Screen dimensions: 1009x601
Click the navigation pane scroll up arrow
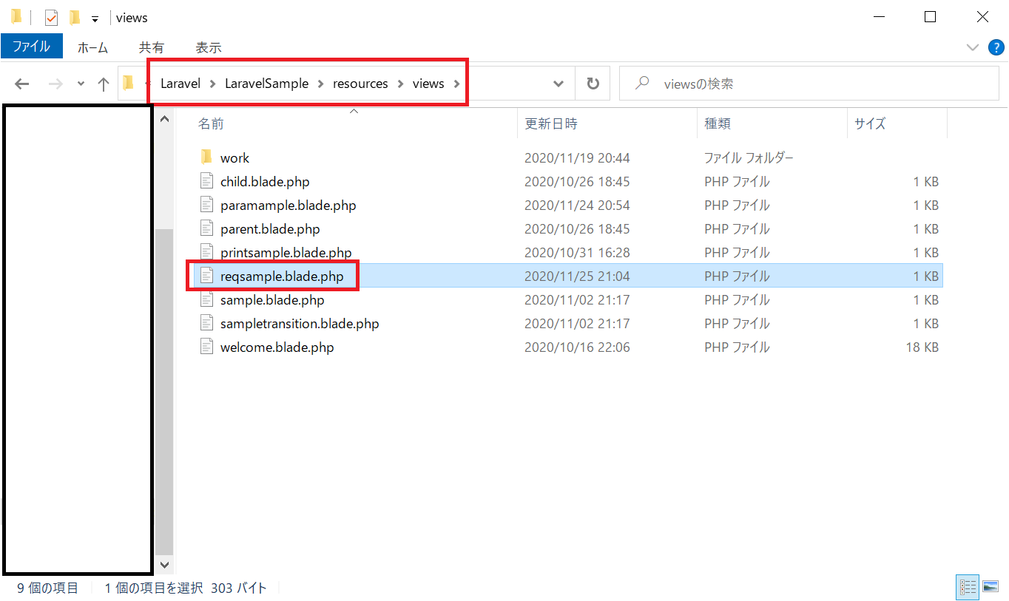(x=164, y=120)
